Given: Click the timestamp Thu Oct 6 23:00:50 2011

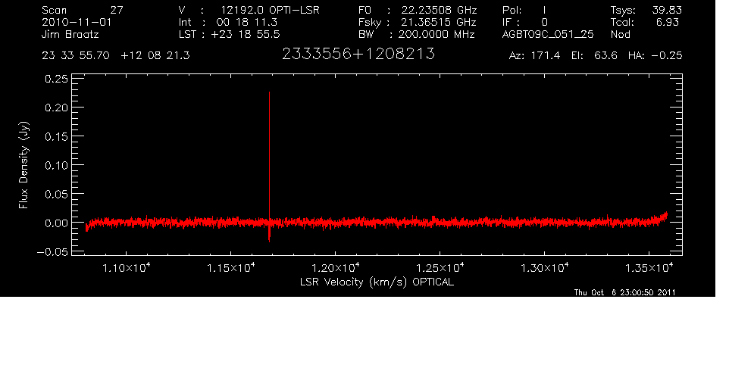Looking at the screenshot, I should (625, 292).
